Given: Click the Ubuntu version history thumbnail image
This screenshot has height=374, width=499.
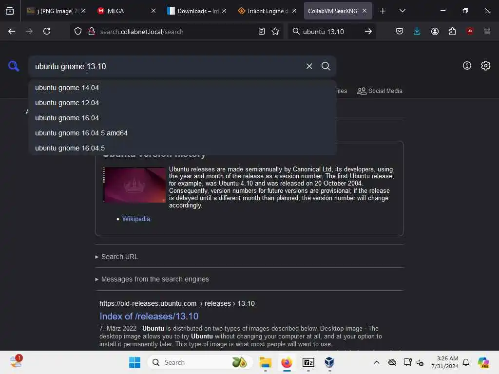Looking at the screenshot, I should point(134,185).
